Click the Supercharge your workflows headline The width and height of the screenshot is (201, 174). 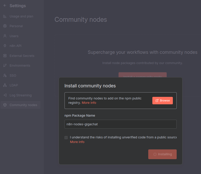pyautogui.click(x=143, y=52)
